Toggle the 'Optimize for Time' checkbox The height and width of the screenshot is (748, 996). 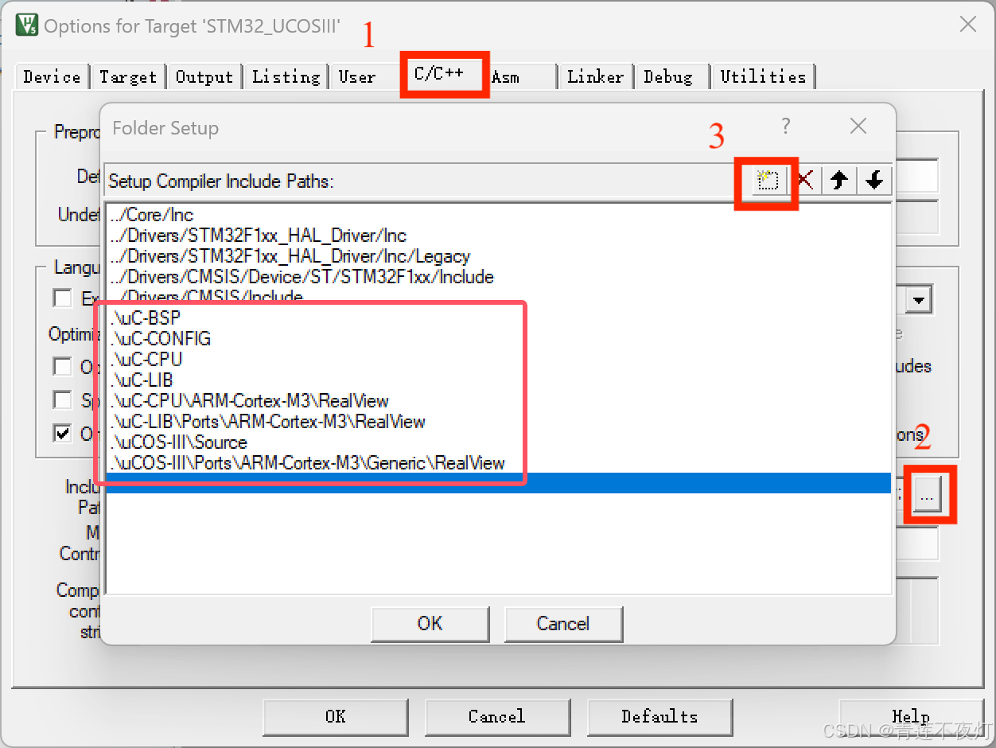61,367
